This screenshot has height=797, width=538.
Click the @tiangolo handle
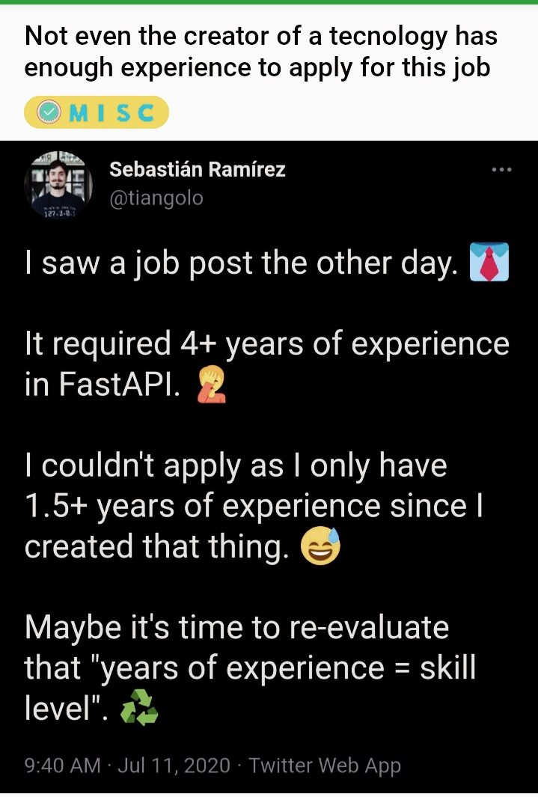(156, 198)
